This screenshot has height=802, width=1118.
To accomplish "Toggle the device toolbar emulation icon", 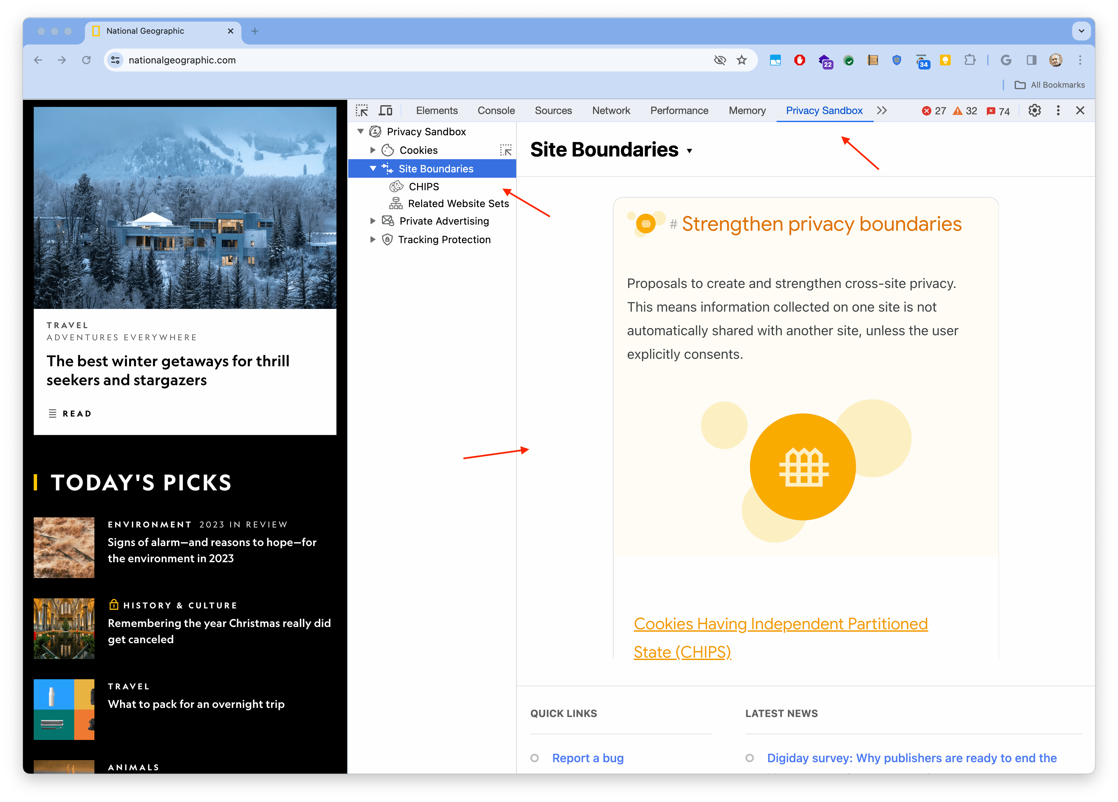I will (388, 110).
